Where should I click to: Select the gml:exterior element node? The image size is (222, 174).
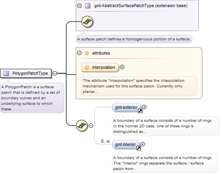coord(127,108)
